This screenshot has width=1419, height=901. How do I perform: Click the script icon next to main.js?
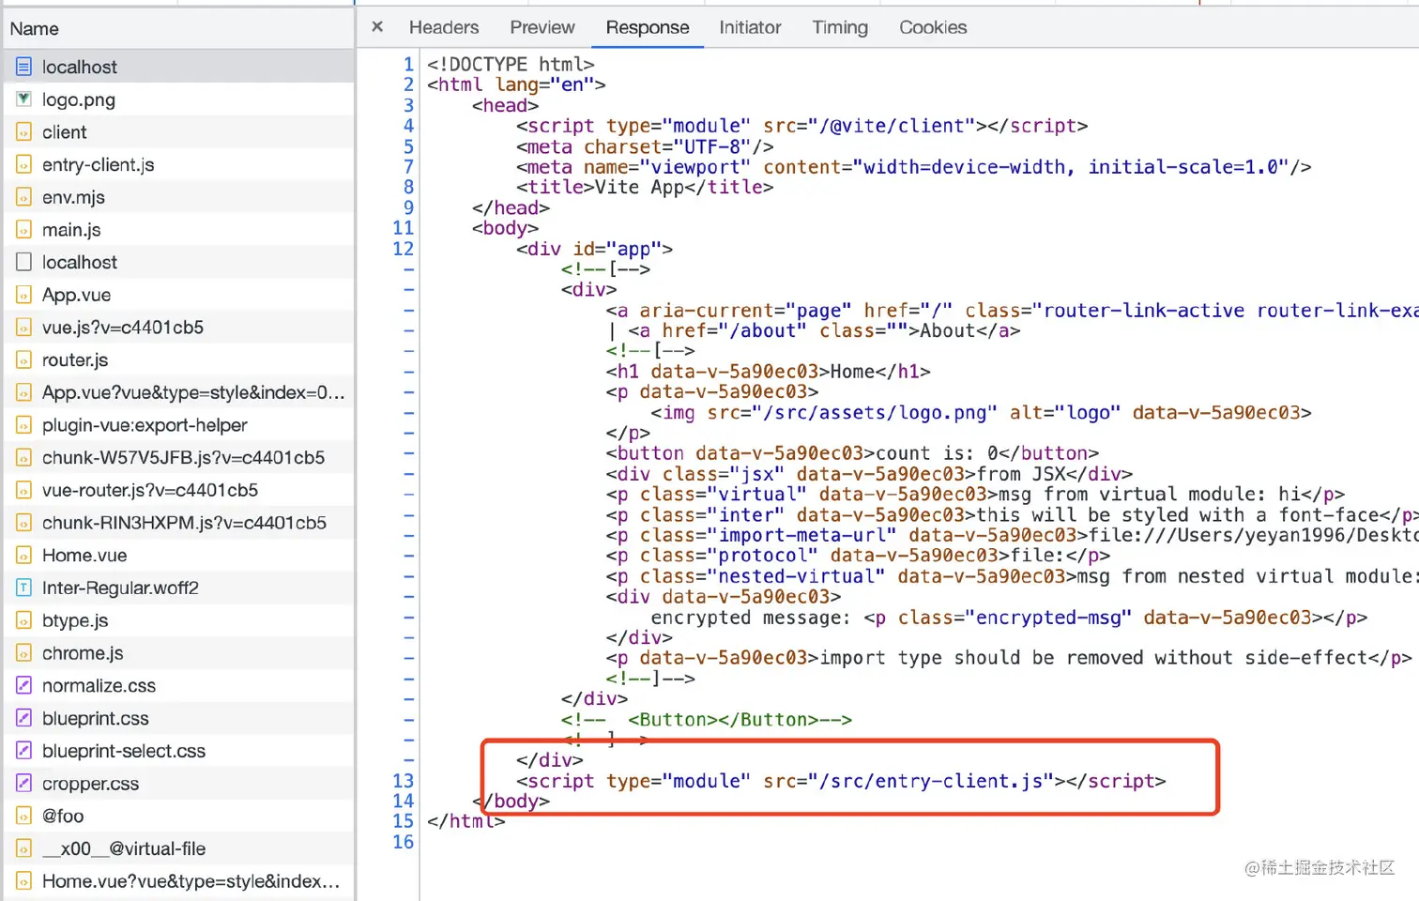coord(24,230)
